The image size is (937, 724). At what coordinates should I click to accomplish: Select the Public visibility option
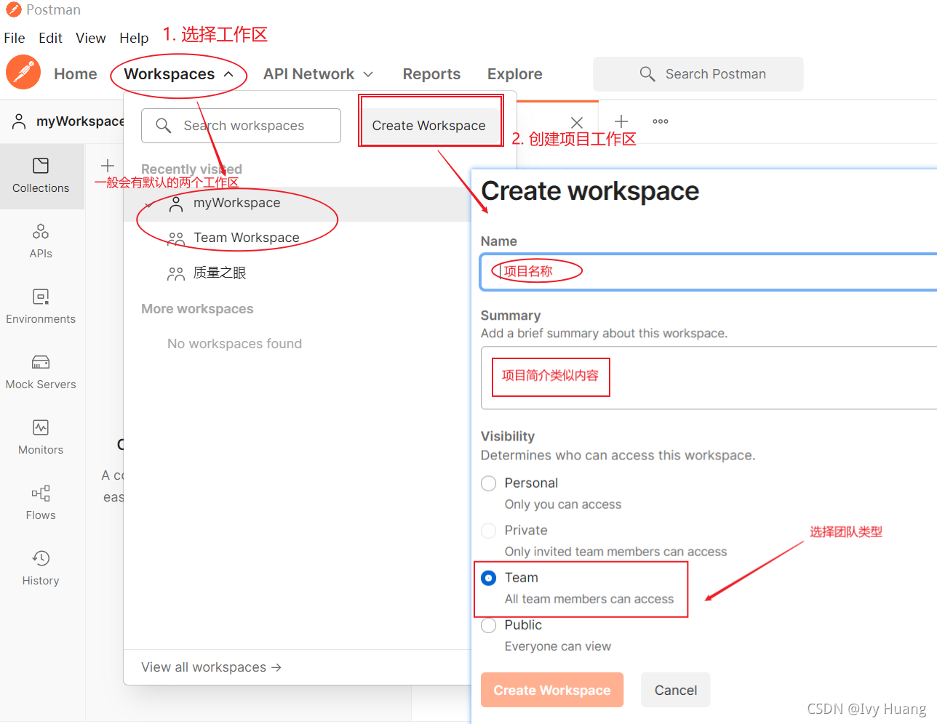(489, 625)
